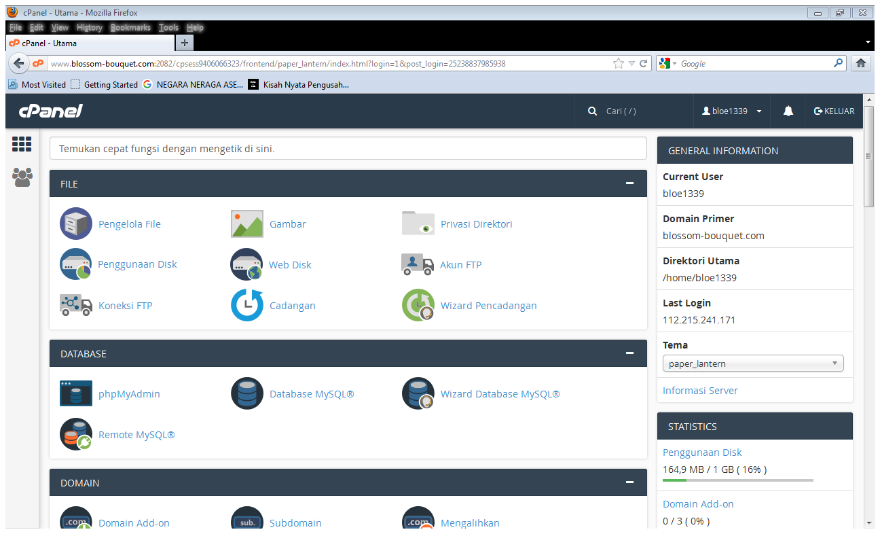Expand the bloe1339 user menu
The image size is (880, 534).
[732, 111]
